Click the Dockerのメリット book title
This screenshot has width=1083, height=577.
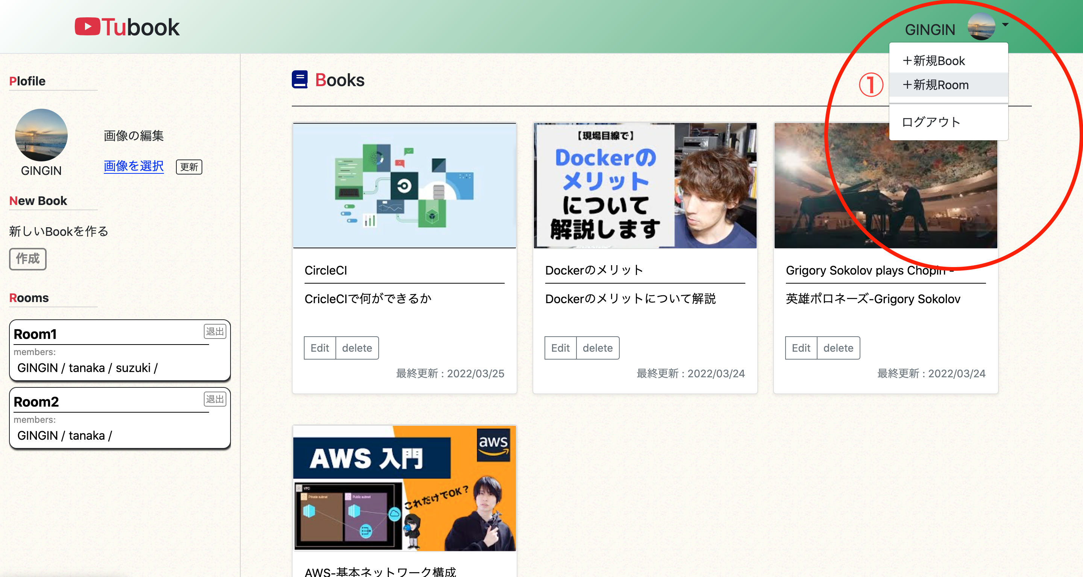594,270
